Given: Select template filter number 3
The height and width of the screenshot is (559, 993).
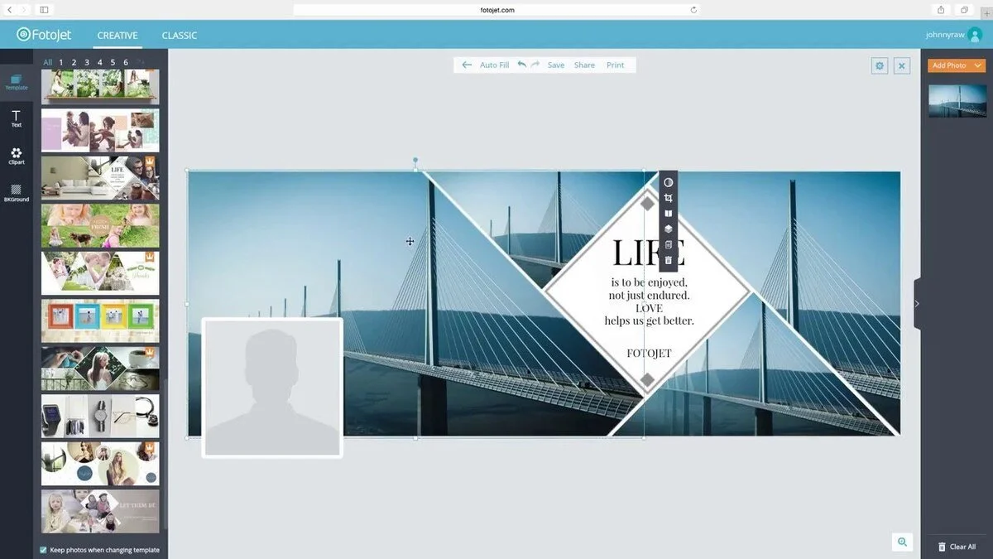Looking at the screenshot, I should [x=87, y=62].
